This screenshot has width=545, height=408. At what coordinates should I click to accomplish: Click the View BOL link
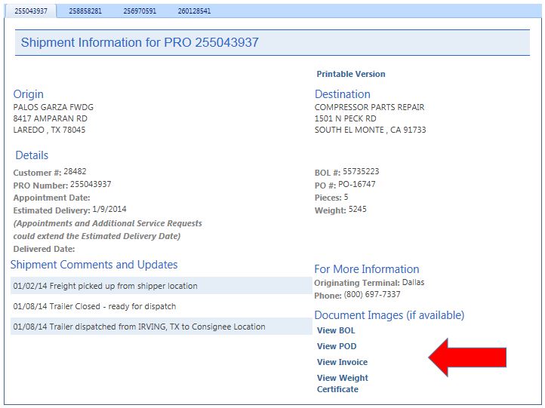(x=336, y=330)
